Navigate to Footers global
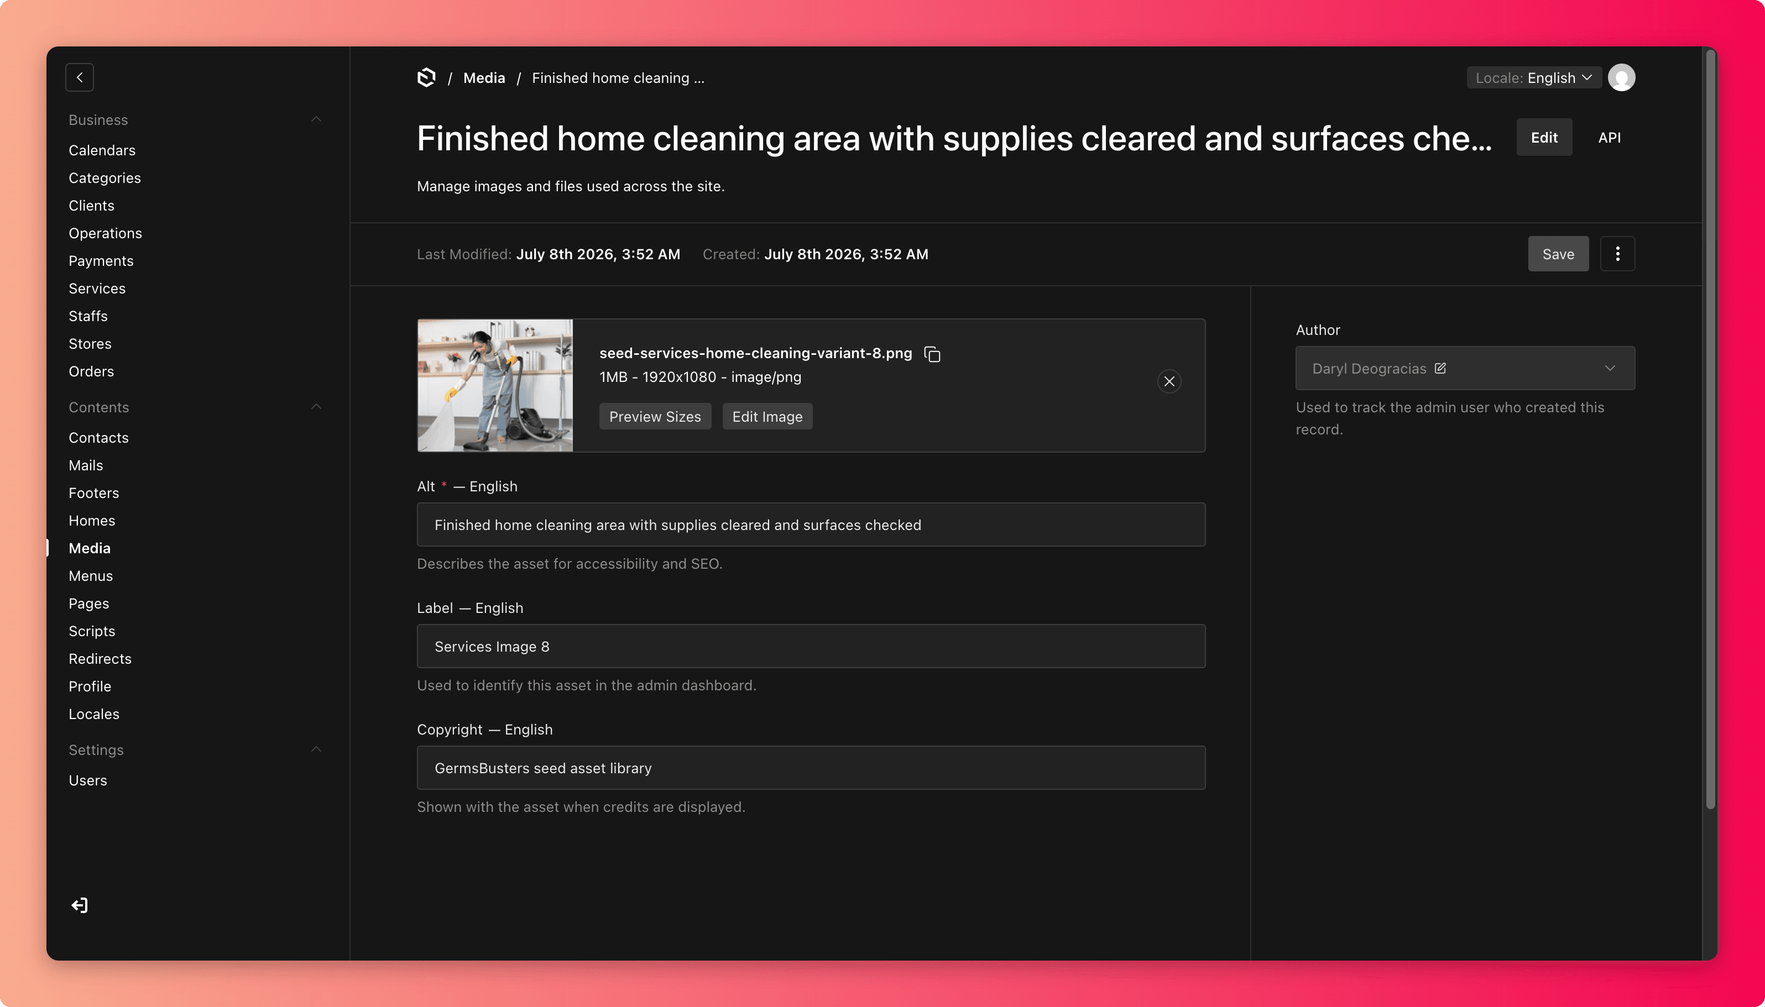This screenshot has height=1007, width=1765. (x=93, y=493)
